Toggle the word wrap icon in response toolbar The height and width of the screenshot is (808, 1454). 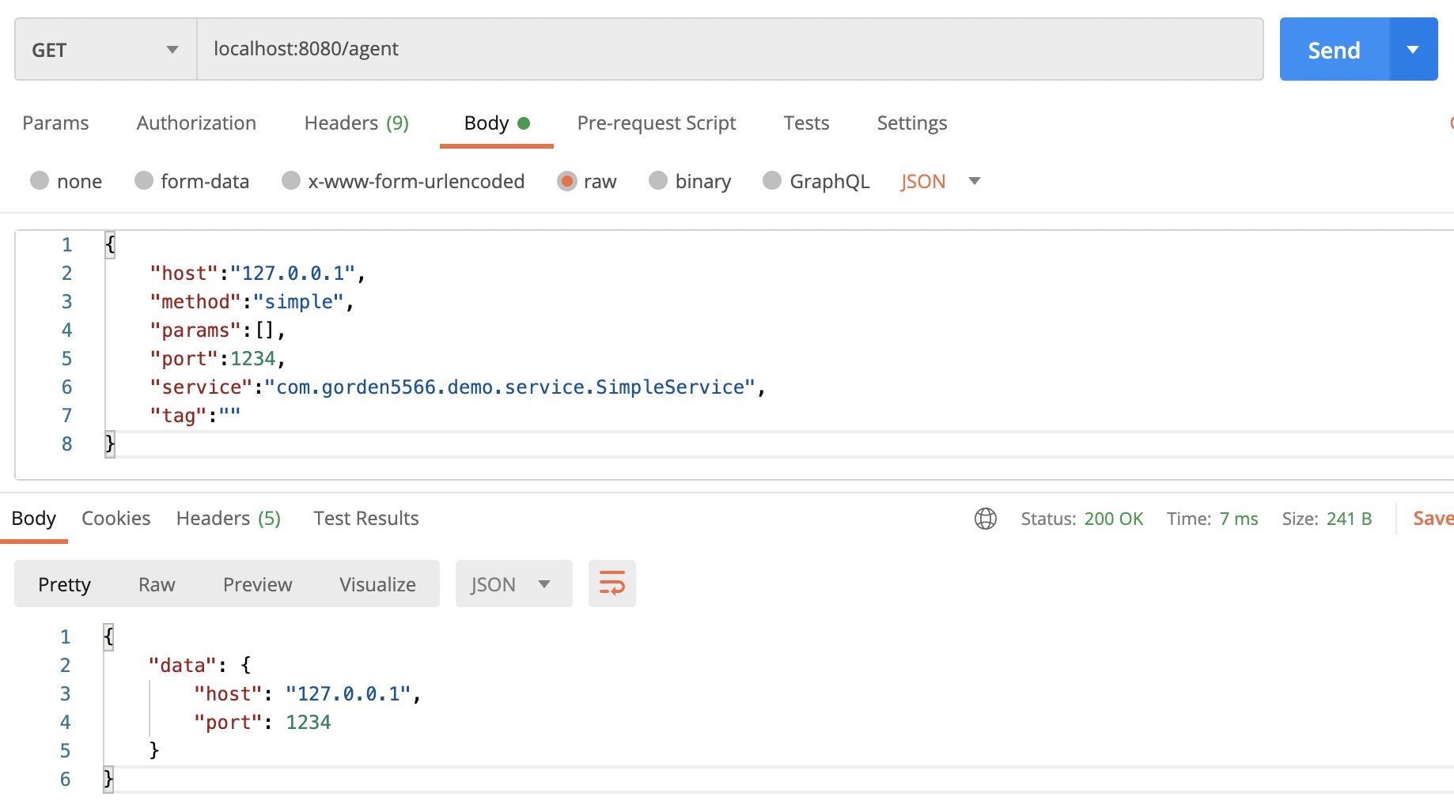(612, 583)
